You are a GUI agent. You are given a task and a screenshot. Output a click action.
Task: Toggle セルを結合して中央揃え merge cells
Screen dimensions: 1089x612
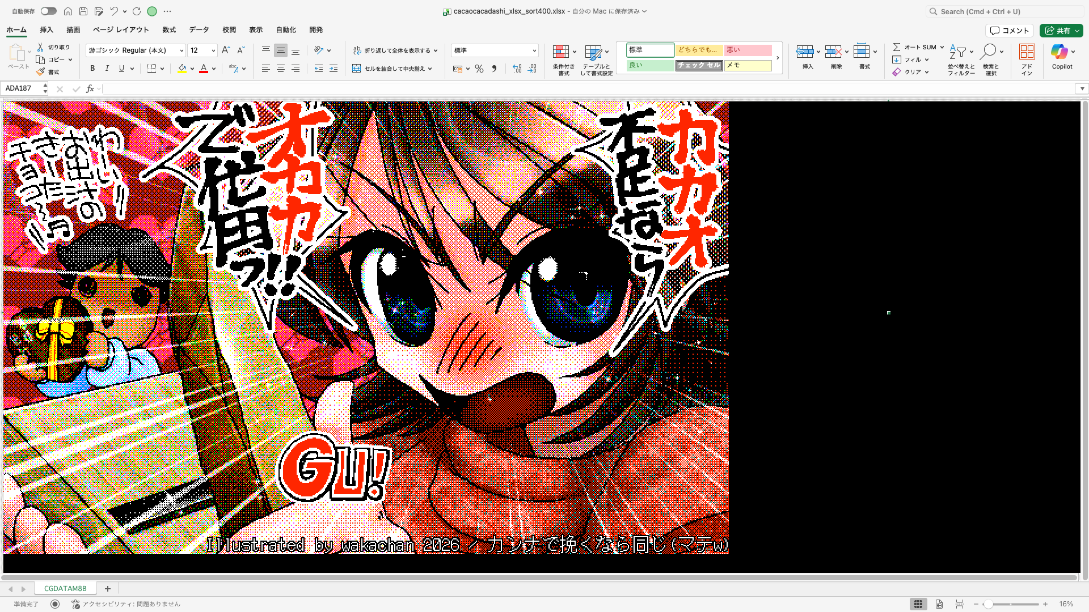coord(394,69)
